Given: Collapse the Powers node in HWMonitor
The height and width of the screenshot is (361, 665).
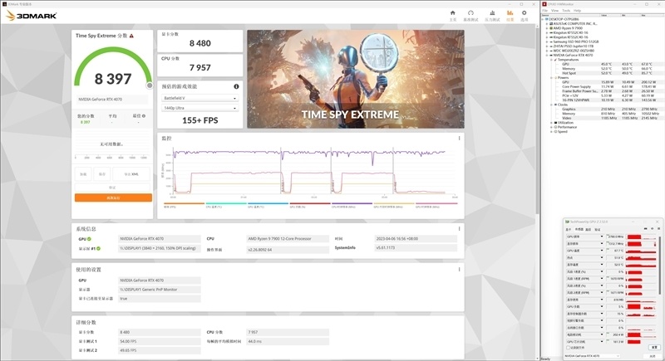Looking at the screenshot, I should click(x=551, y=77).
